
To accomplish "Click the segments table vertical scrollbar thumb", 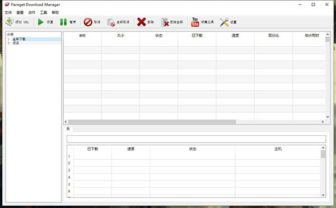I will pyautogui.click(x=323, y=154).
